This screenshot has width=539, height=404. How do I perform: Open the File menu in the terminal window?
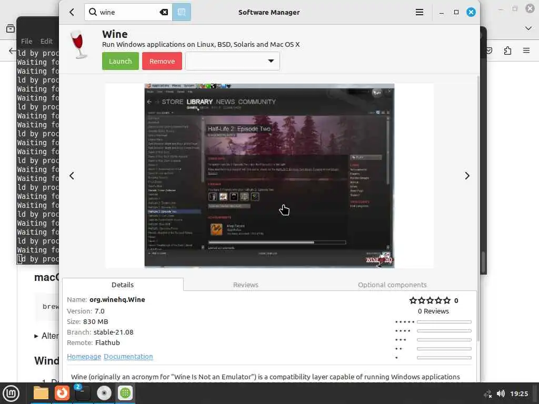[26, 41]
